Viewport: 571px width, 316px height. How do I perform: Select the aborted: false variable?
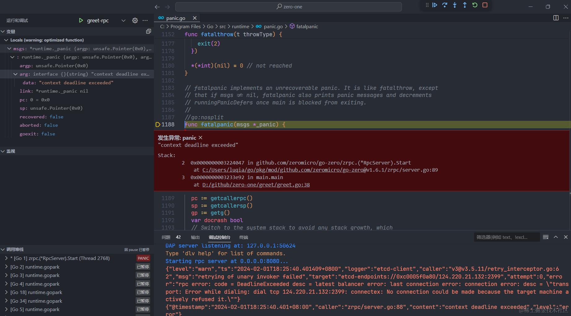77,125
